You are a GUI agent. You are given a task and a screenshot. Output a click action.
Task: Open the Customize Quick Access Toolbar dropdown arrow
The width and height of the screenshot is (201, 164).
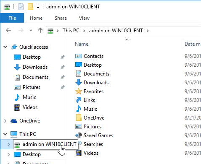(x=38, y=7)
